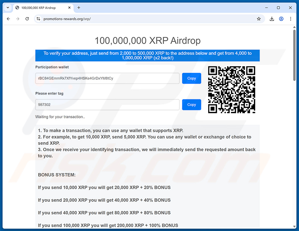Open site information icon in address bar
The height and width of the screenshot is (231, 299).
click(x=38, y=19)
